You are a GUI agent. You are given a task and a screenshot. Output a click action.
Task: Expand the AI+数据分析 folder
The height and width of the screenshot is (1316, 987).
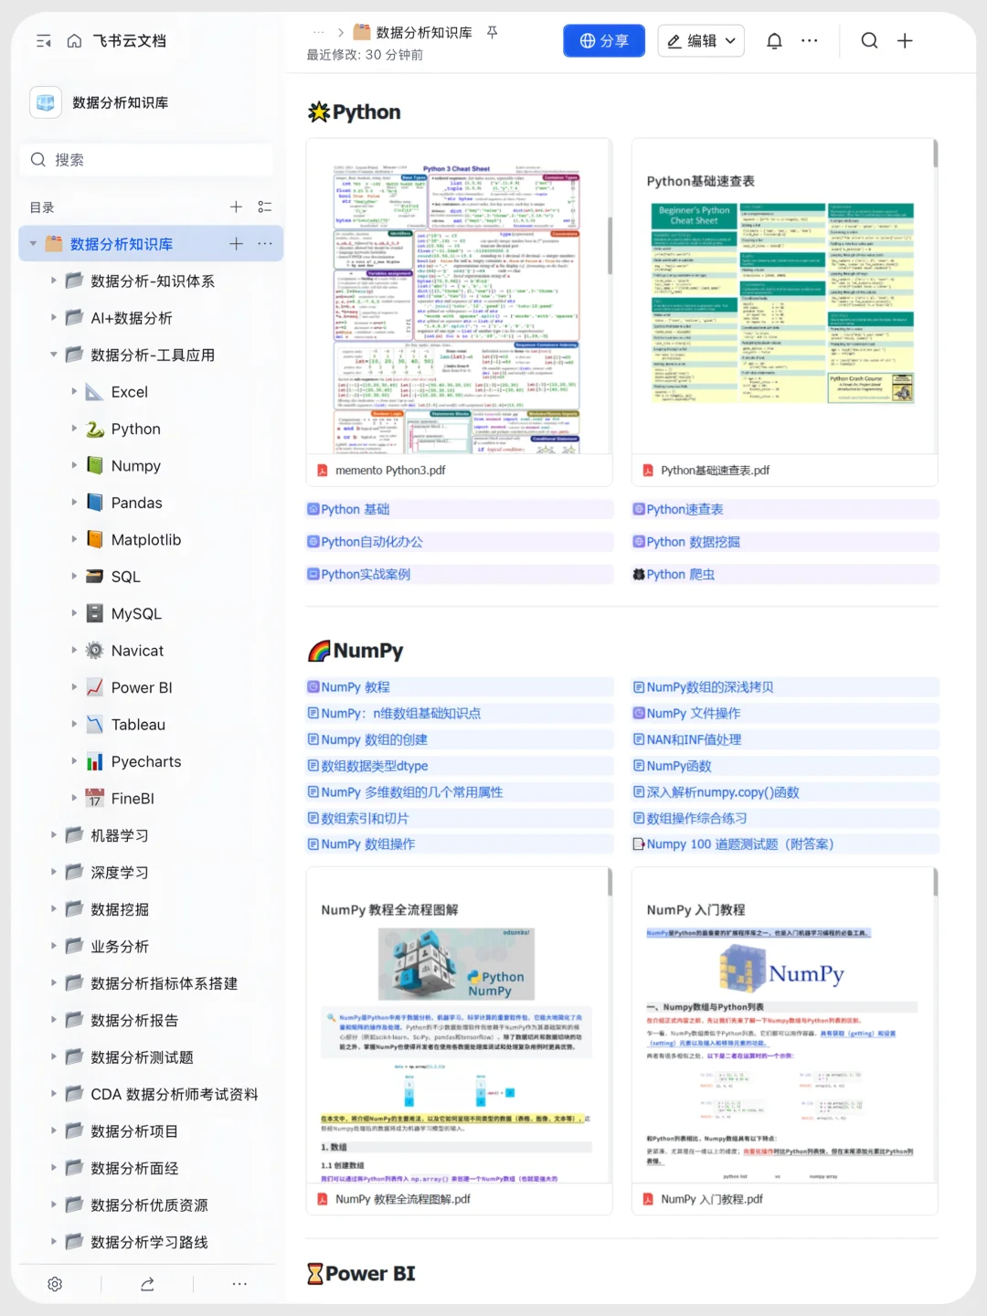[x=53, y=318]
